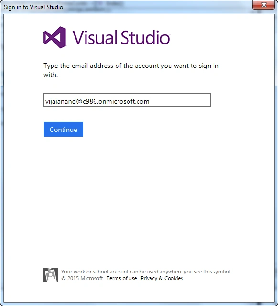Click the work or school account badge icon

point(51,275)
